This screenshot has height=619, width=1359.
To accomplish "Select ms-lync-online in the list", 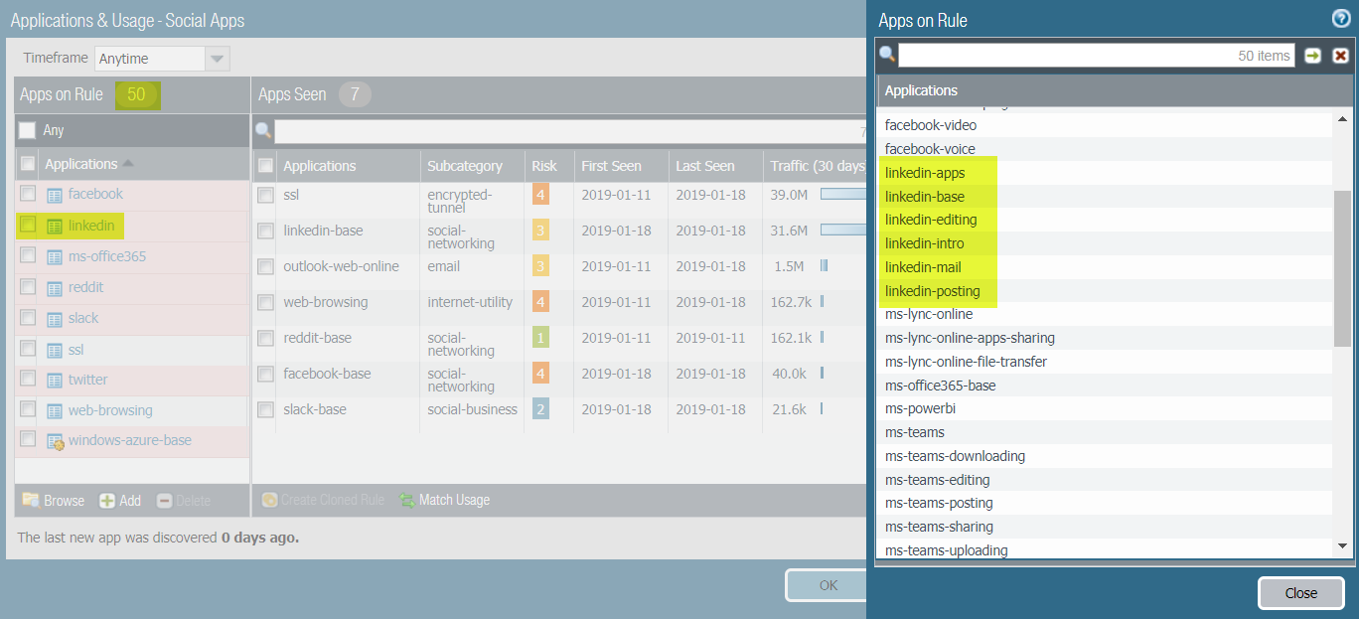I will pyautogui.click(x=929, y=314).
